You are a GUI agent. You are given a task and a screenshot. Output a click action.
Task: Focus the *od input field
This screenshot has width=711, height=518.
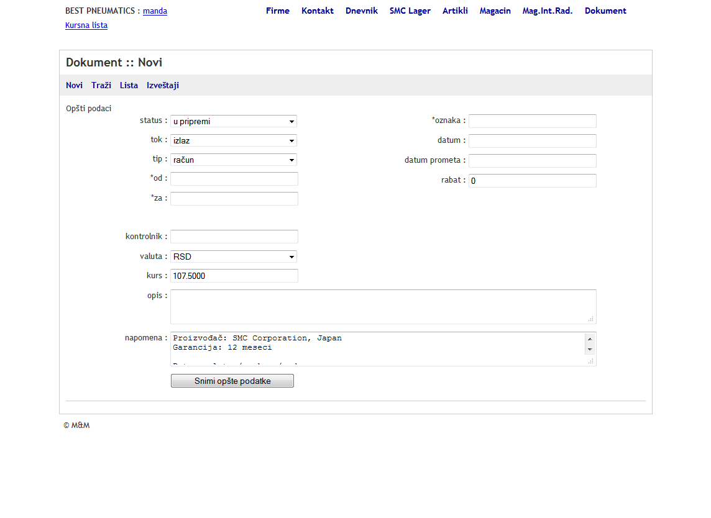234,178
